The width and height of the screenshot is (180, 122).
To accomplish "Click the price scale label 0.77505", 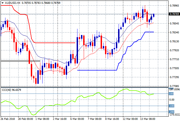I will pos(174,68).
